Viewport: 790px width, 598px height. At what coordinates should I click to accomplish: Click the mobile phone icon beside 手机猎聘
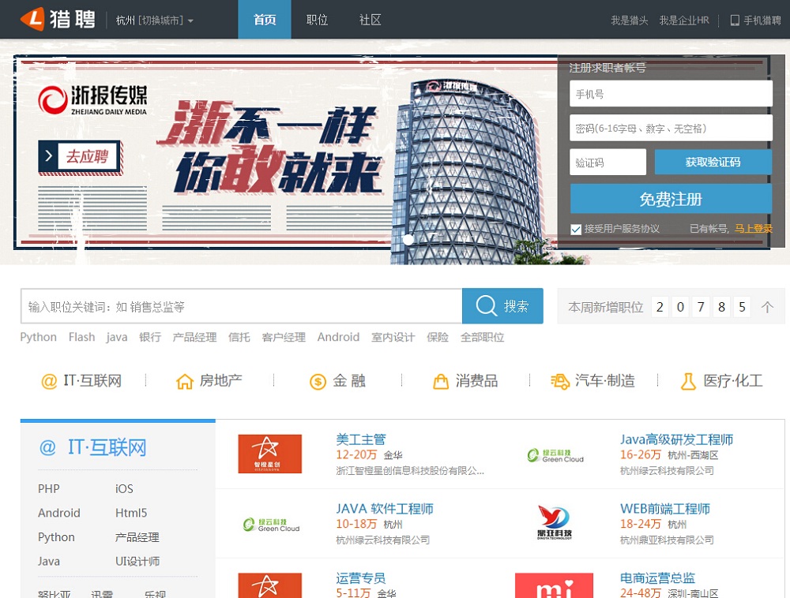[x=735, y=21]
